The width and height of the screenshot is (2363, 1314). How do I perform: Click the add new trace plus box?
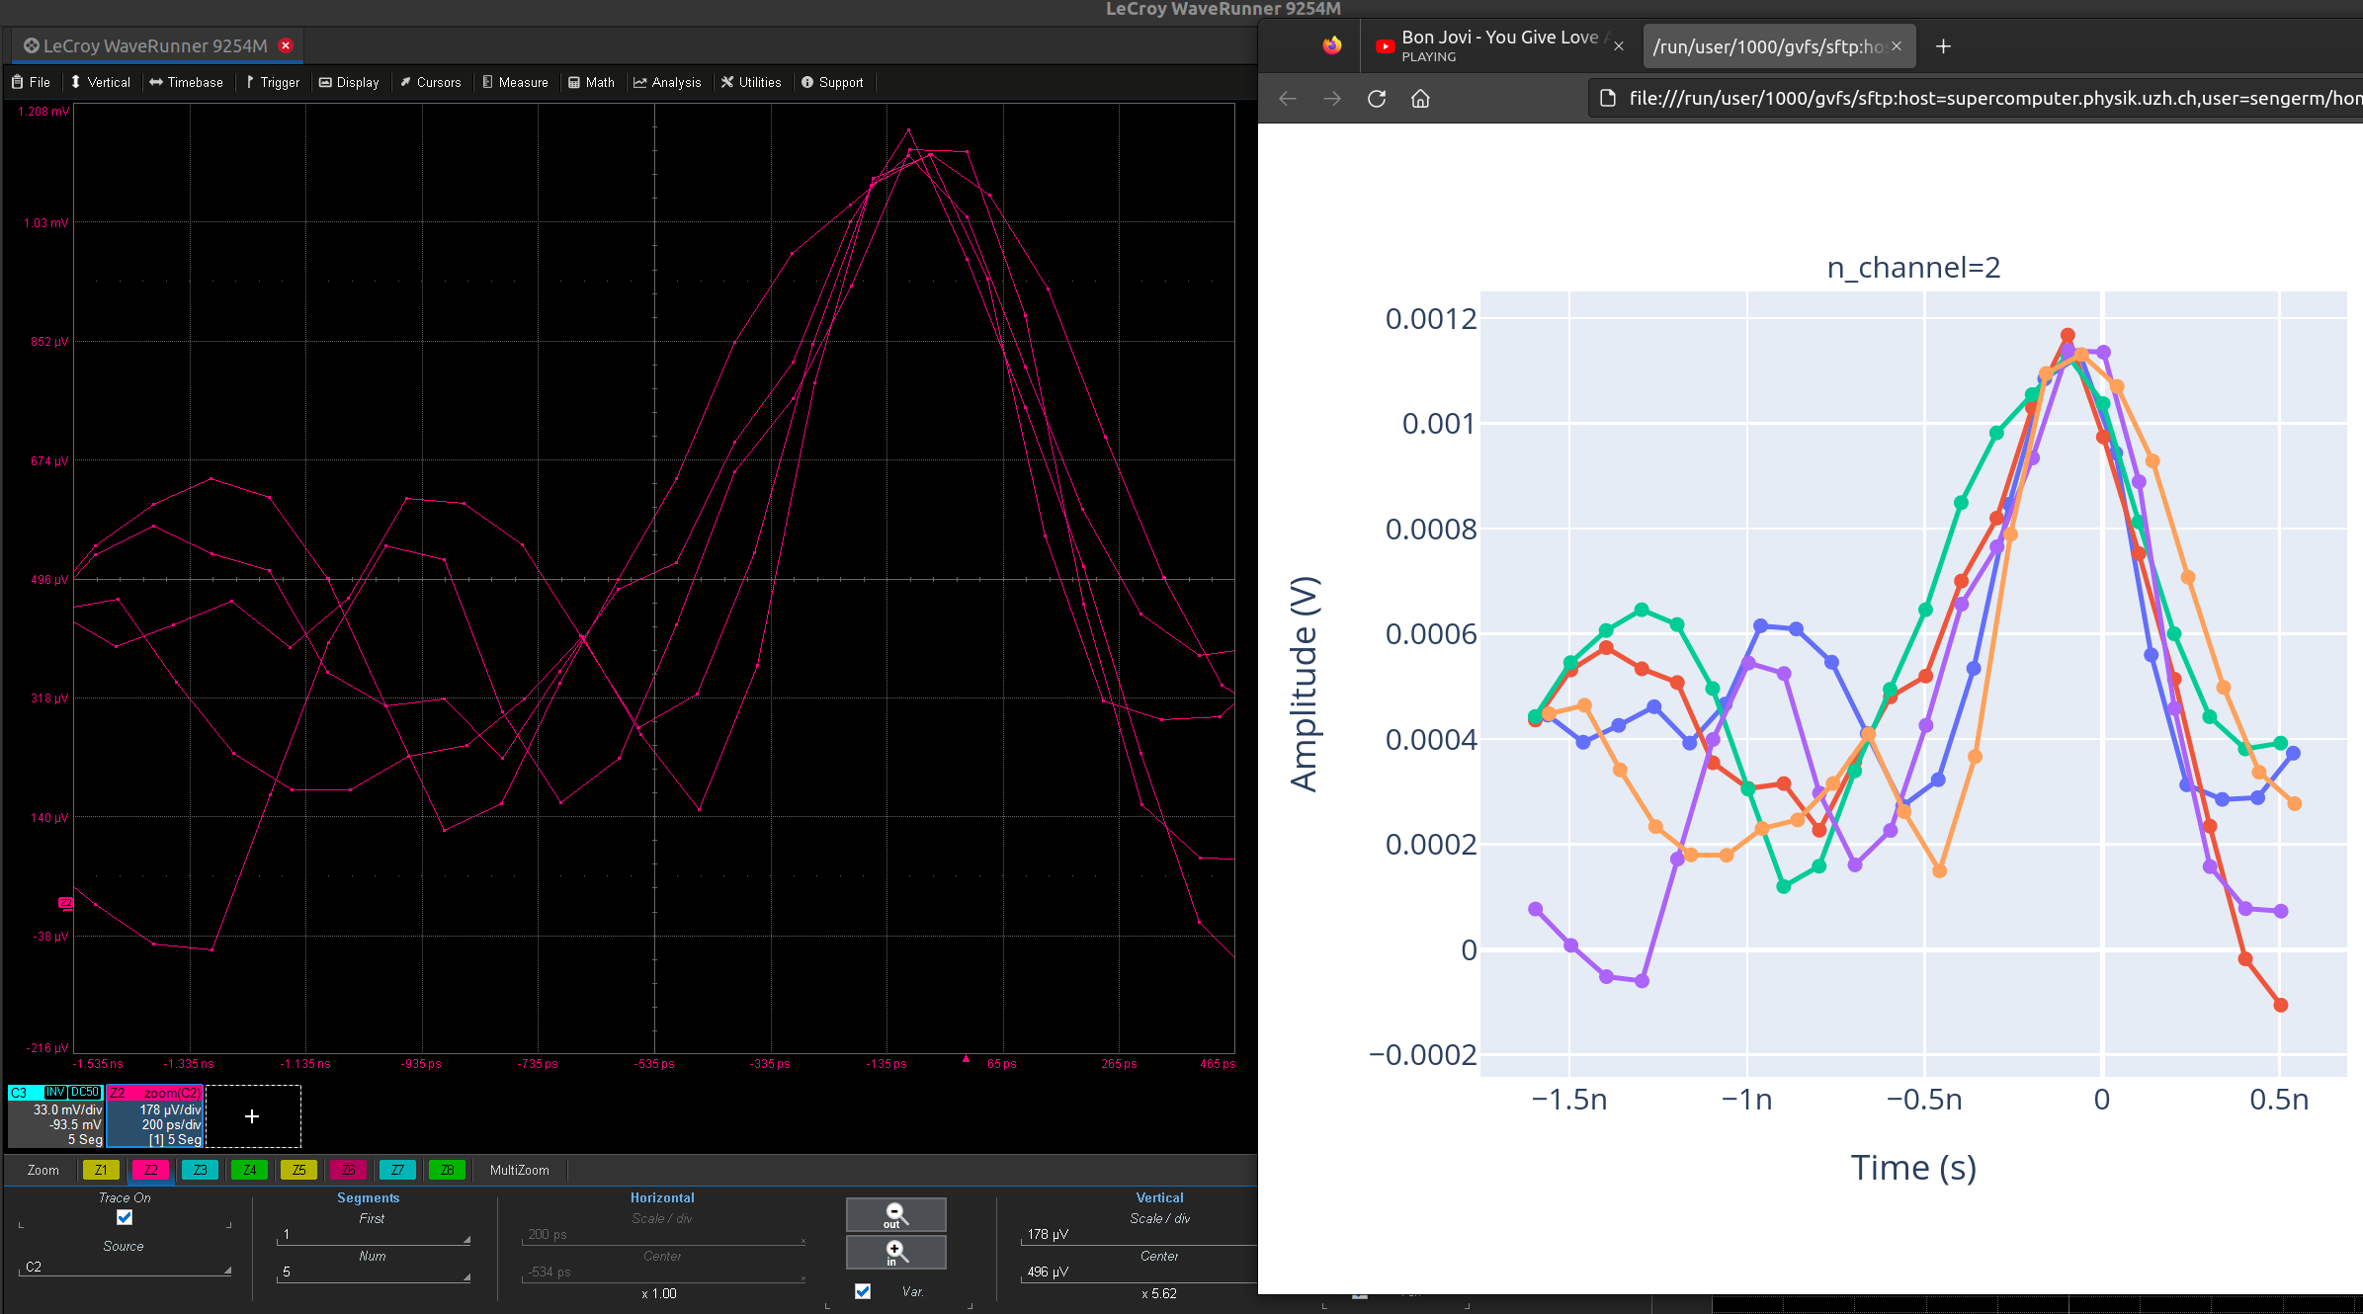252,1116
